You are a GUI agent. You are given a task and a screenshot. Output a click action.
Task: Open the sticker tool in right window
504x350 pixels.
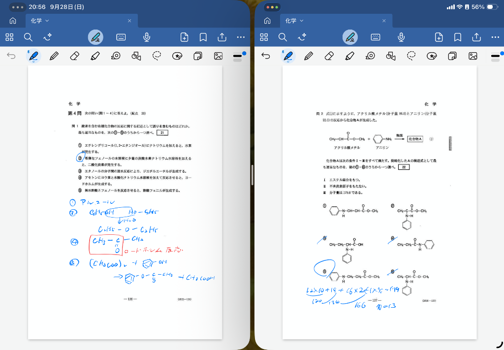point(432,56)
